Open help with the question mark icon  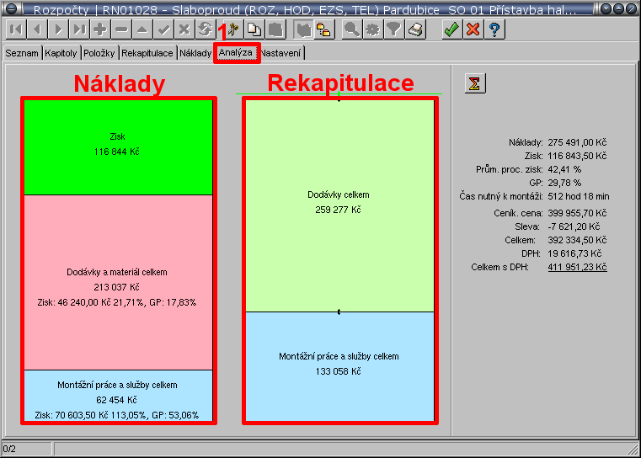(x=494, y=29)
